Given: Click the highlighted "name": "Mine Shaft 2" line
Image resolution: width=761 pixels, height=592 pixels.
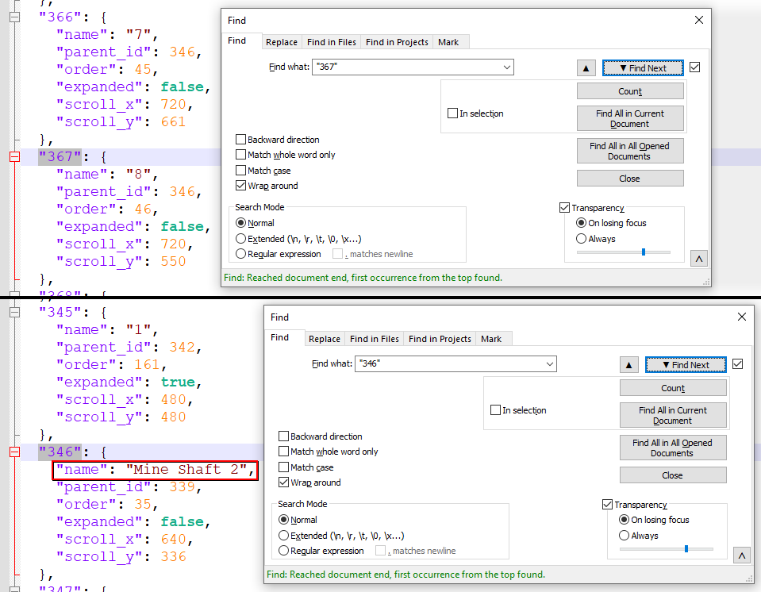Looking at the screenshot, I should click(x=155, y=470).
